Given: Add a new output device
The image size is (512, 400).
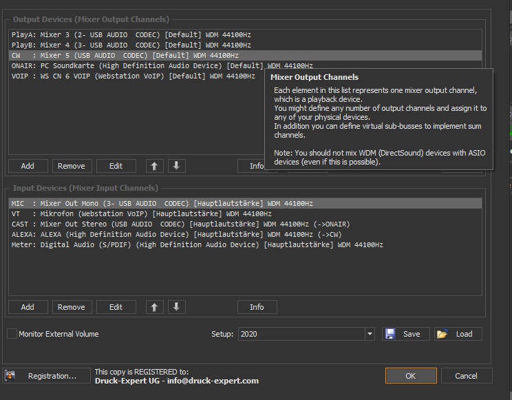Looking at the screenshot, I should coord(28,166).
